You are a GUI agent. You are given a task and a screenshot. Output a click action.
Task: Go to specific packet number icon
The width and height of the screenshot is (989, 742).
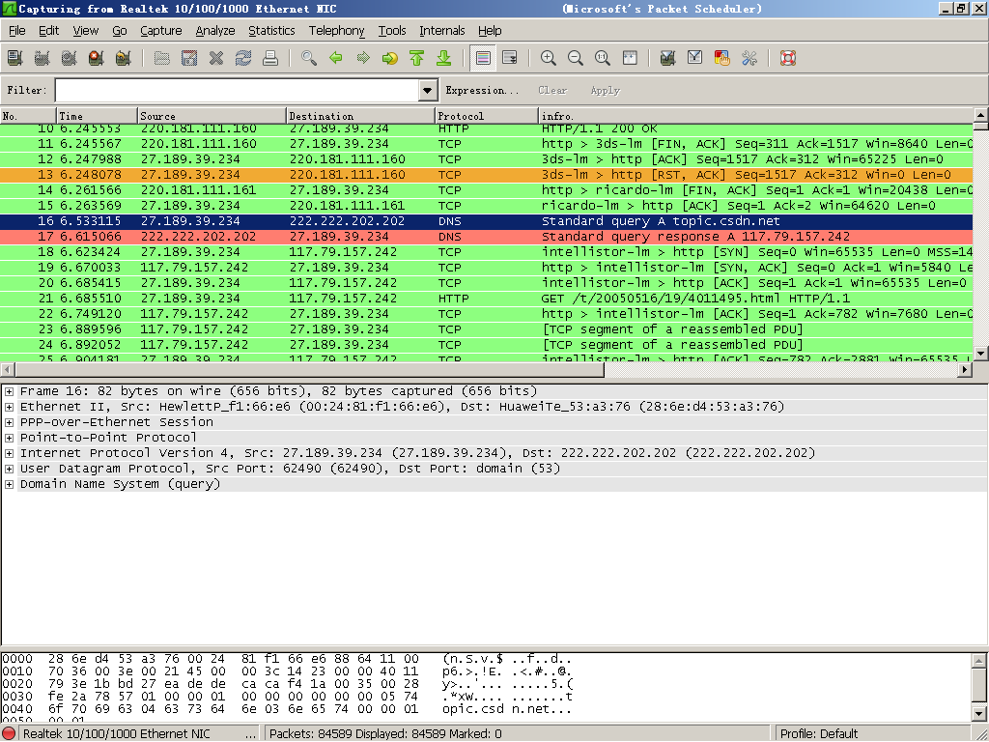390,58
